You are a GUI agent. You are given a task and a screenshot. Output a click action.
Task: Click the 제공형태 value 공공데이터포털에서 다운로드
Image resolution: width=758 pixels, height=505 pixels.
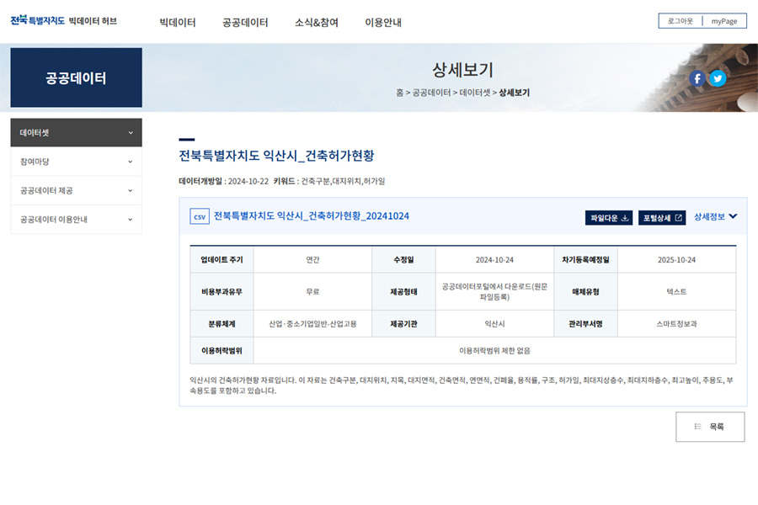pos(494,292)
